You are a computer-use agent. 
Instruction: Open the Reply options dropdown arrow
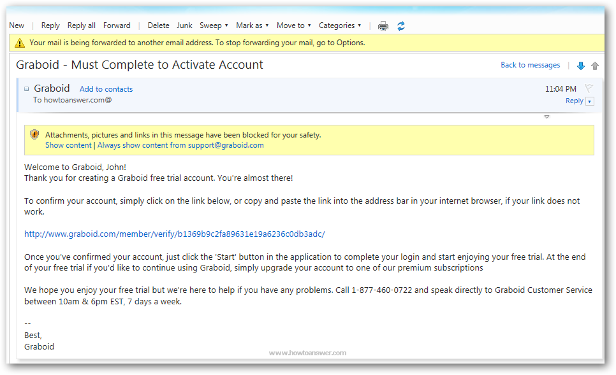[590, 101]
